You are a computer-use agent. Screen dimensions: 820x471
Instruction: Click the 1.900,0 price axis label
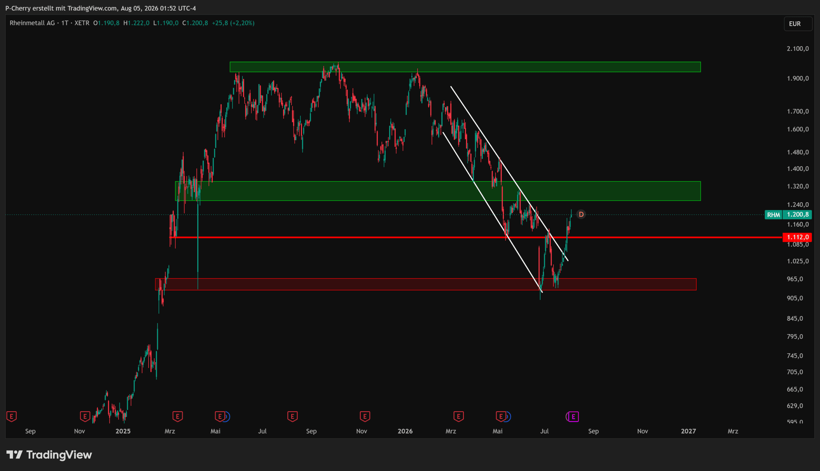[x=798, y=78]
